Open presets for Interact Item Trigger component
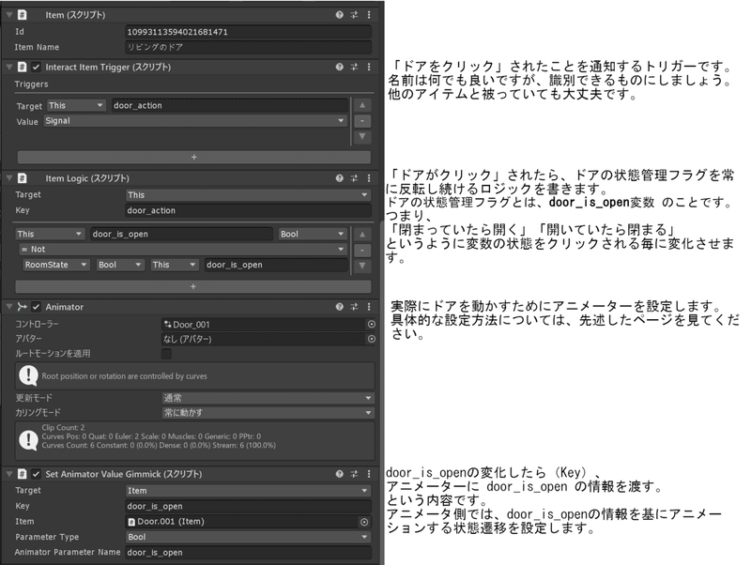Viewport: 751px width, 565px height. pyautogui.click(x=354, y=67)
